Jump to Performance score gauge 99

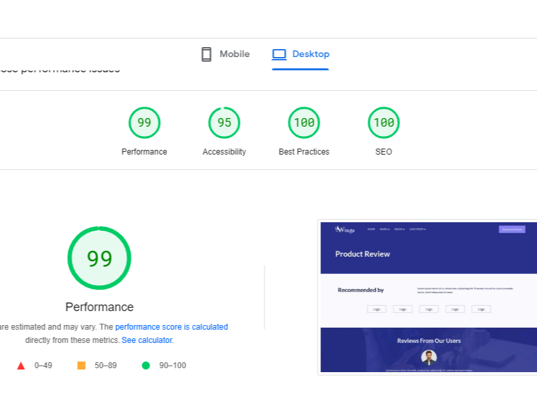tap(144, 123)
